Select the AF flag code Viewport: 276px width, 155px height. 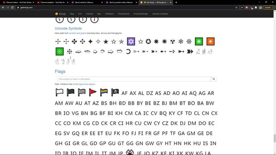pos(125,93)
